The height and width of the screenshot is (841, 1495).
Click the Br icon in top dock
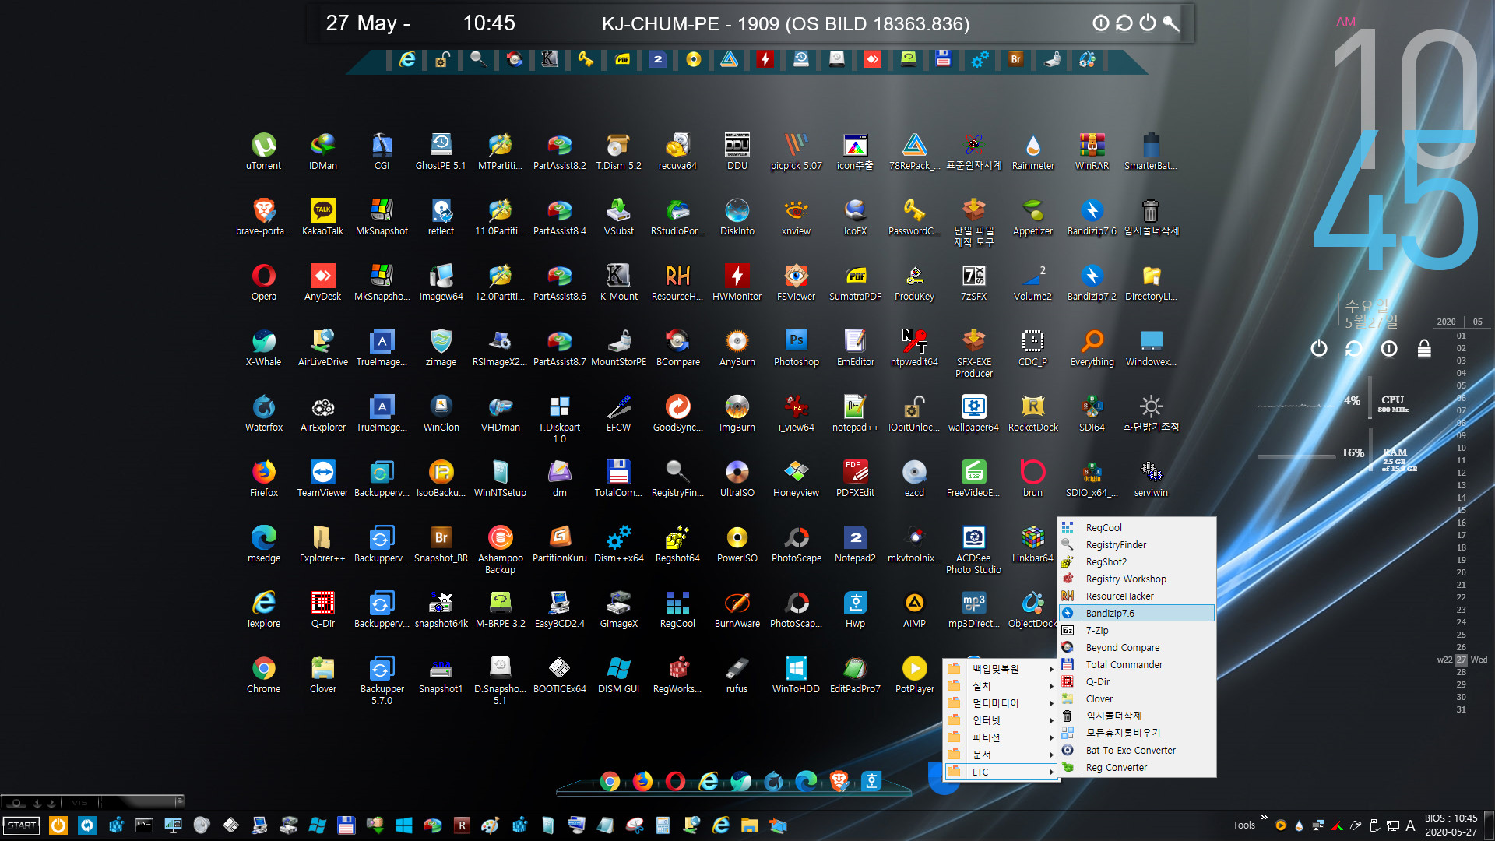coord(1015,59)
